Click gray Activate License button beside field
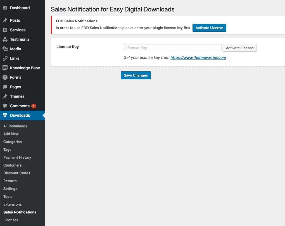This screenshot has width=285, height=226. click(x=240, y=48)
